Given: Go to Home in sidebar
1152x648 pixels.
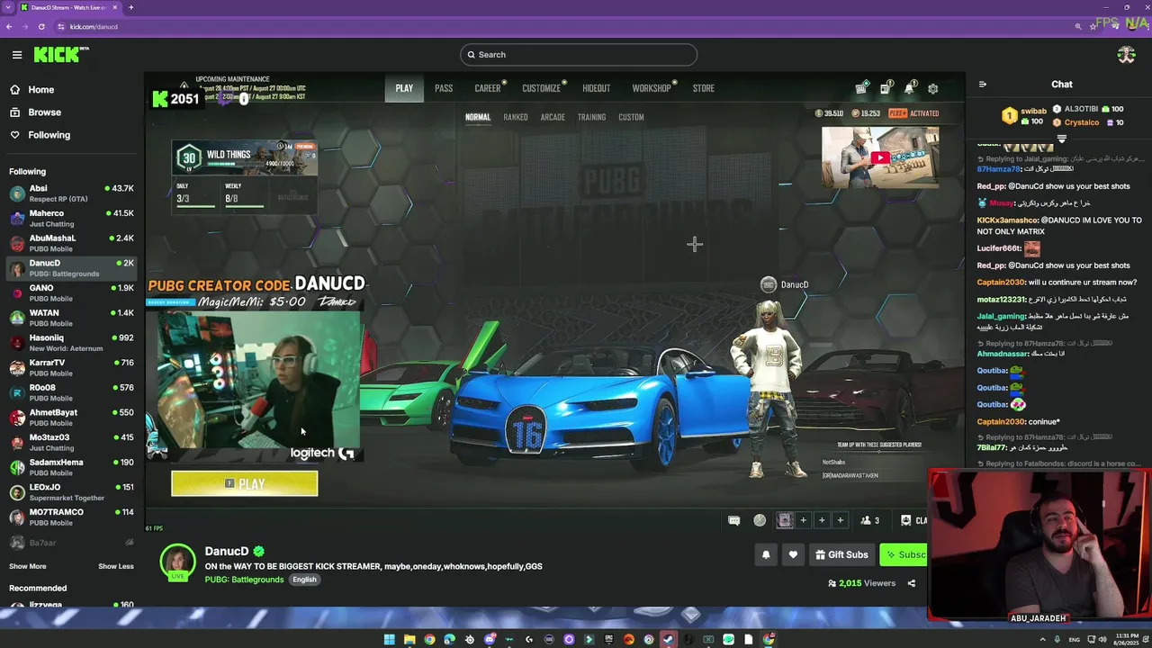Looking at the screenshot, I should pyautogui.click(x=31, y=90).
